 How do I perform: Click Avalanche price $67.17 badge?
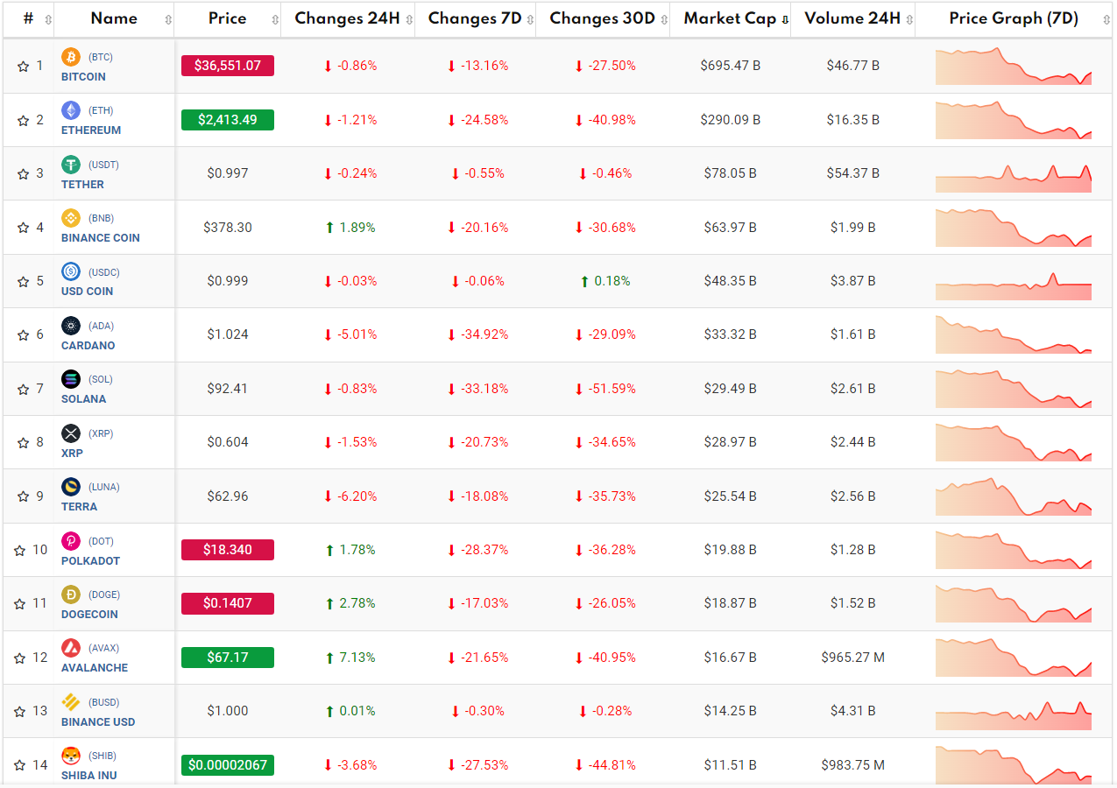[x=228, y=658]
